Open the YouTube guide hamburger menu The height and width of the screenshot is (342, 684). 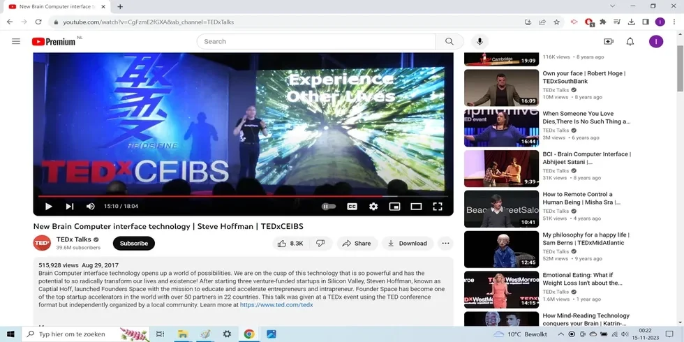point(16,41)
